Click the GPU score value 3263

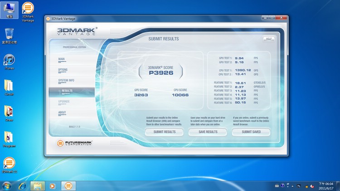(x=141, y=95)
